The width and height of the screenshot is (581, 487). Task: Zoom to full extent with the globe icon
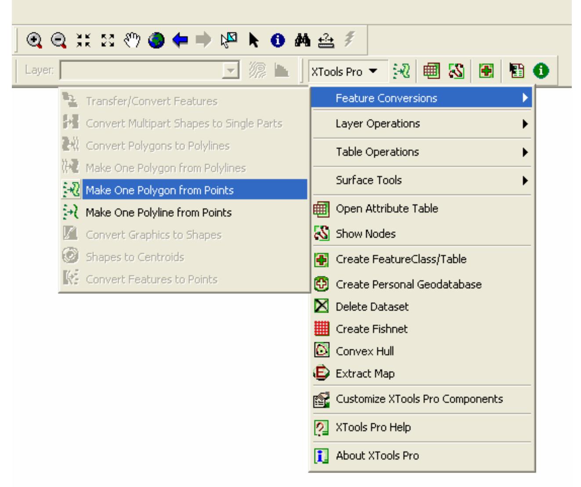tap(156, 40)
